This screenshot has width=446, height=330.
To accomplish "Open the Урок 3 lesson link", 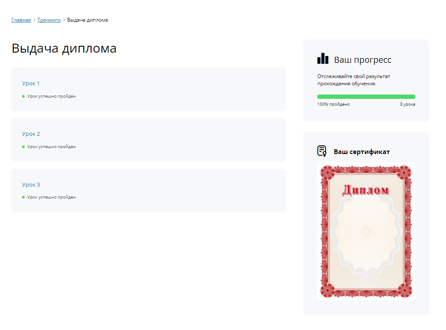I will click(x=31, y=185).
